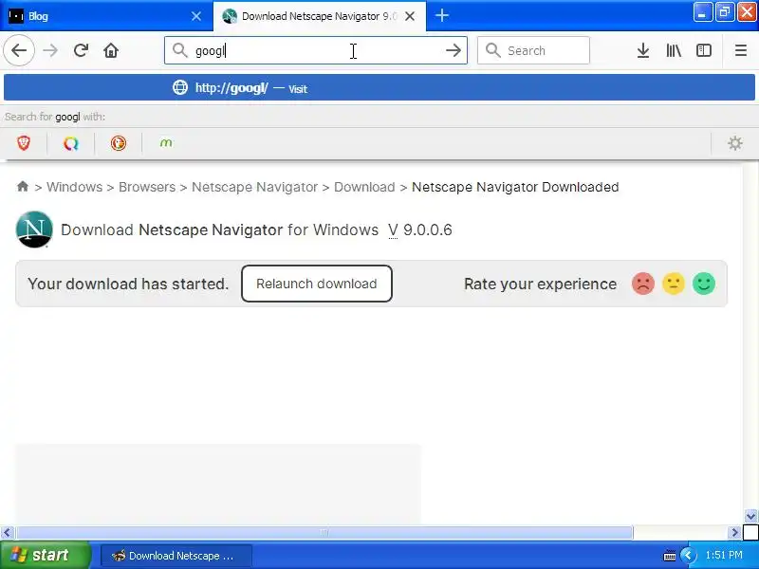Rate experience with green happy face
Image resolution: width=759 pixels, height=569 pixels.
tap(704, 284)
